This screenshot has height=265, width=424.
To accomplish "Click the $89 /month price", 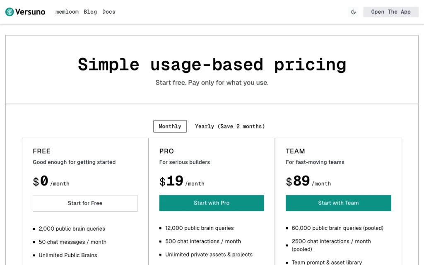I will [x=308, y=181].
